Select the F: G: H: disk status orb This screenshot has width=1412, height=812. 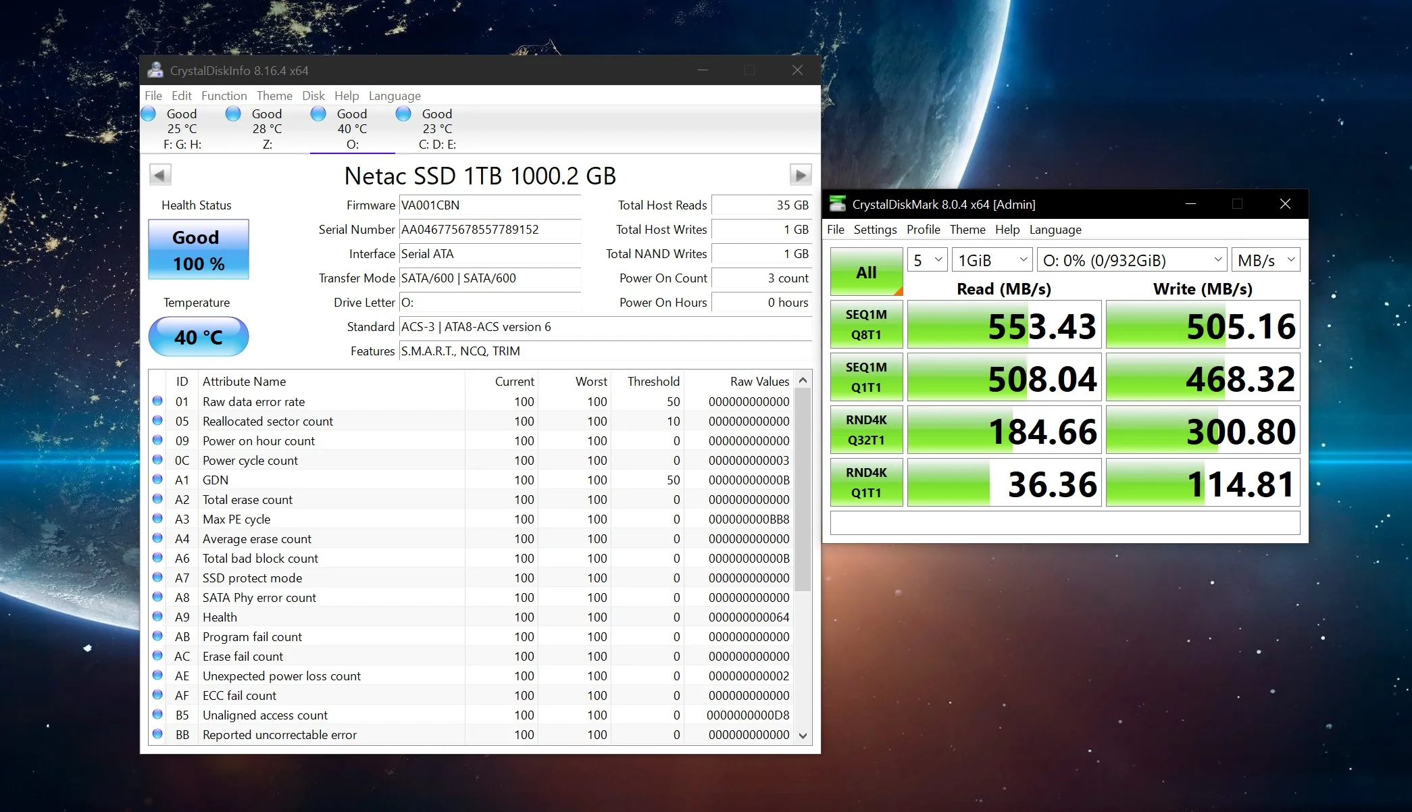149,114
